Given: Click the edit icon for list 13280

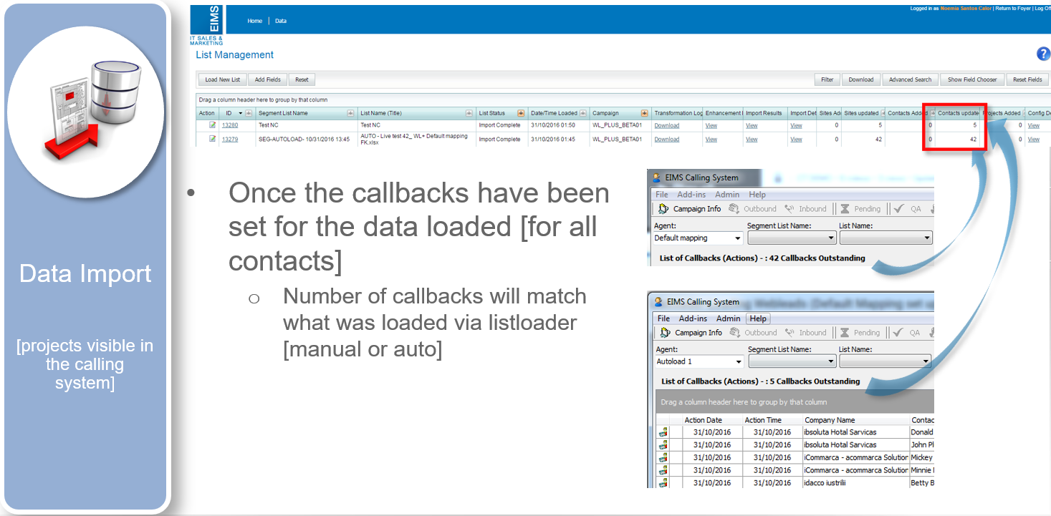Looking at the screenshot, I should click(x=212, y=125).
